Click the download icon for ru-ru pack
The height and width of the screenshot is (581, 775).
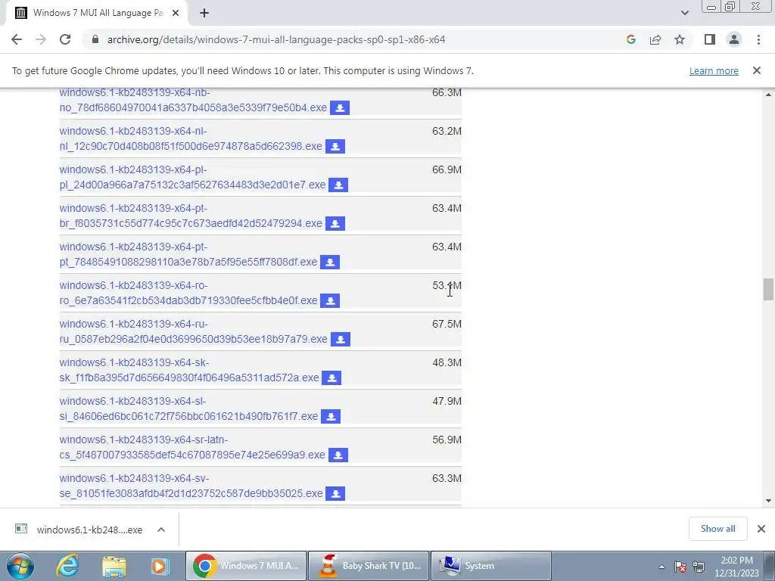click(x=341, y=339)
